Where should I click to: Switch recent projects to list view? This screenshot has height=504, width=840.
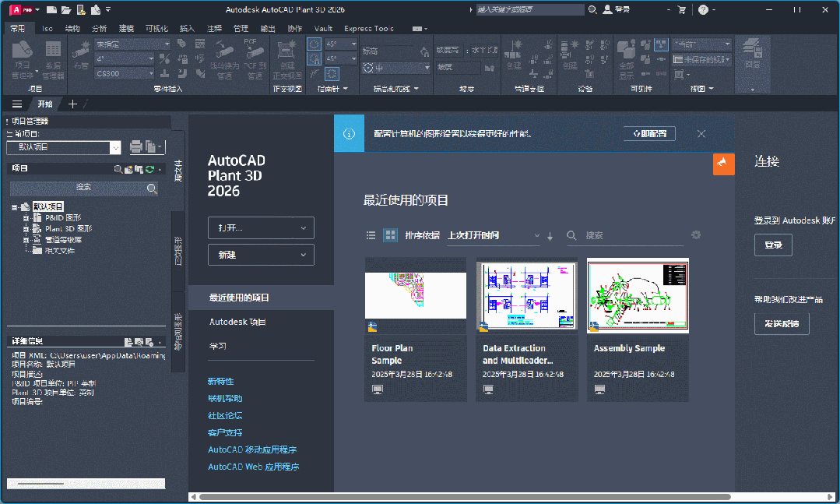click(371, 235)
